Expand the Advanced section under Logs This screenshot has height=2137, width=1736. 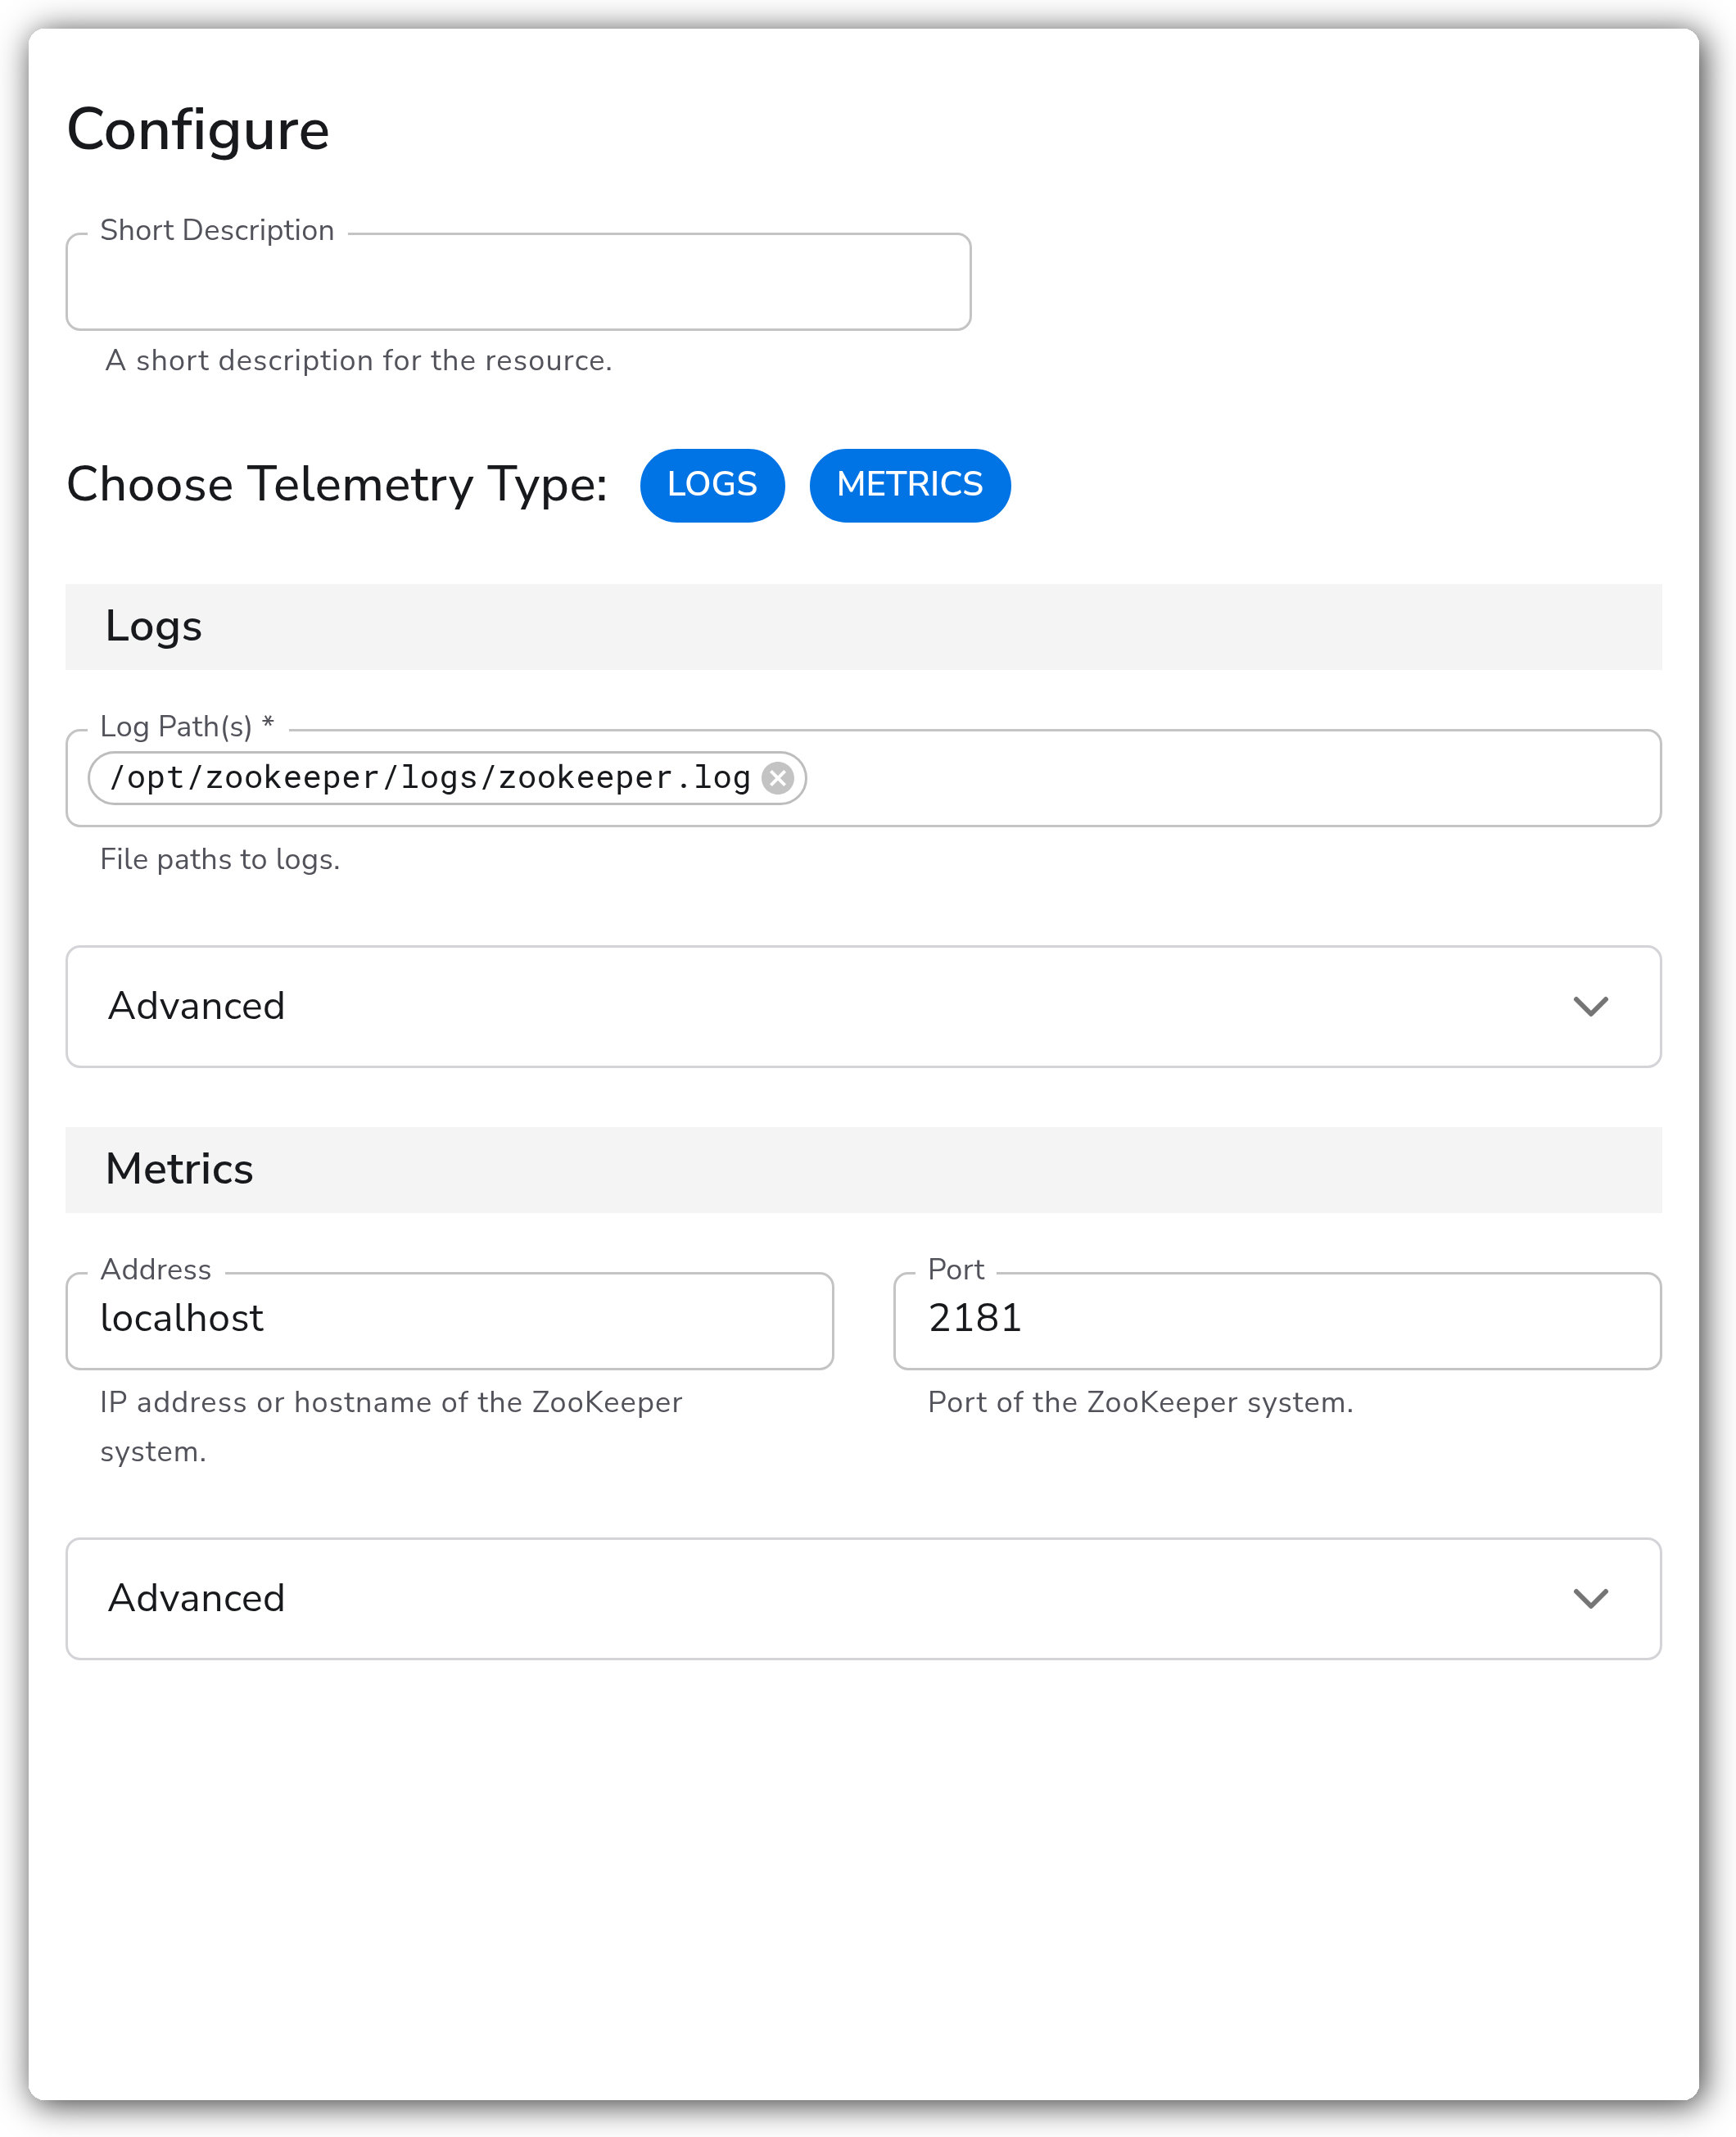click(864, 1006)
